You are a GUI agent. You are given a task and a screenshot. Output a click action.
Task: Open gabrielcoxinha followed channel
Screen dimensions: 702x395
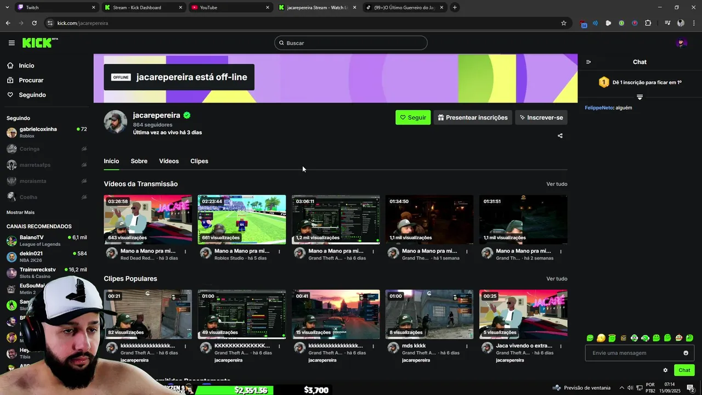point(46,132)
